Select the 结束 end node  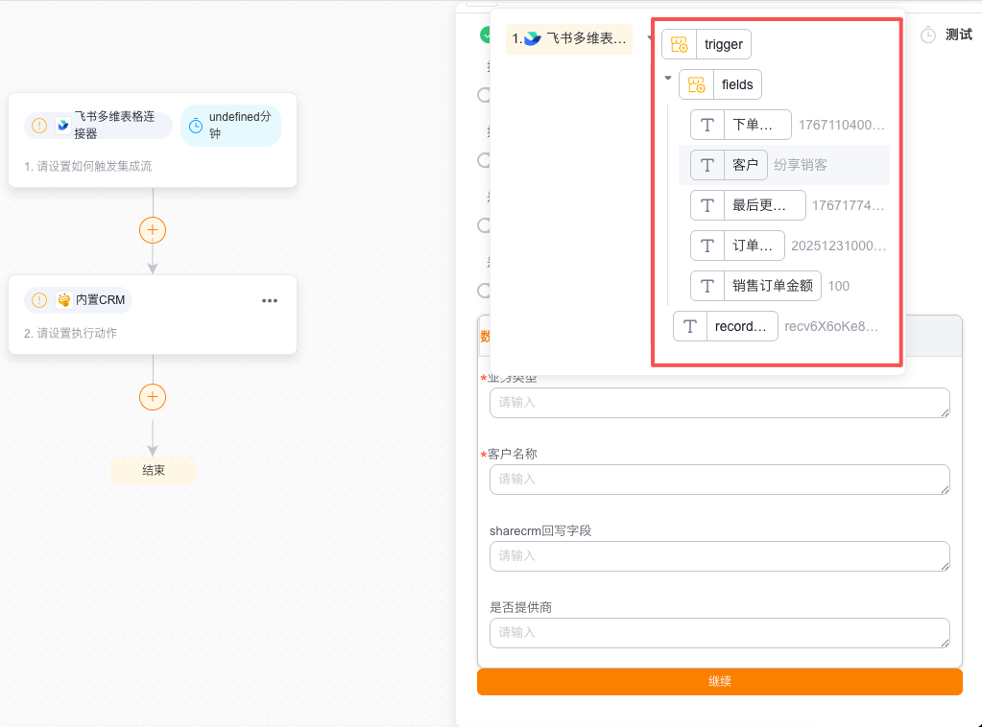click(x=154, y=470)
